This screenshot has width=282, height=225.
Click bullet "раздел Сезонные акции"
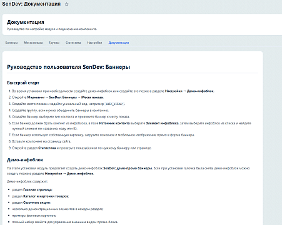(x=31, y=202)
